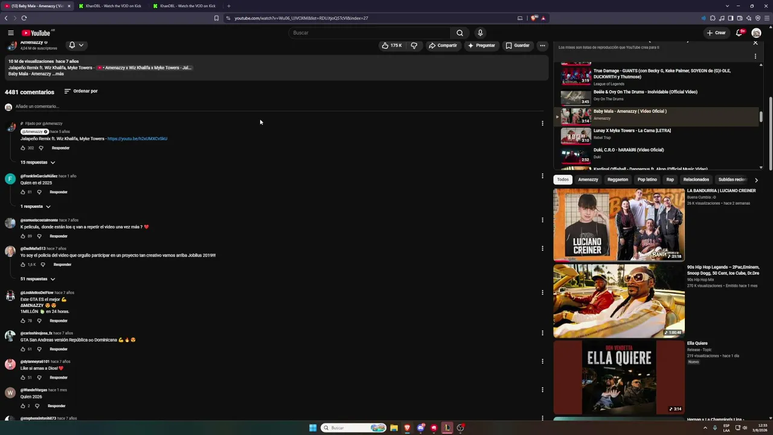Click the Preguntar button
The height and width of the screenshot is (435, 773).
click(481, 45)
